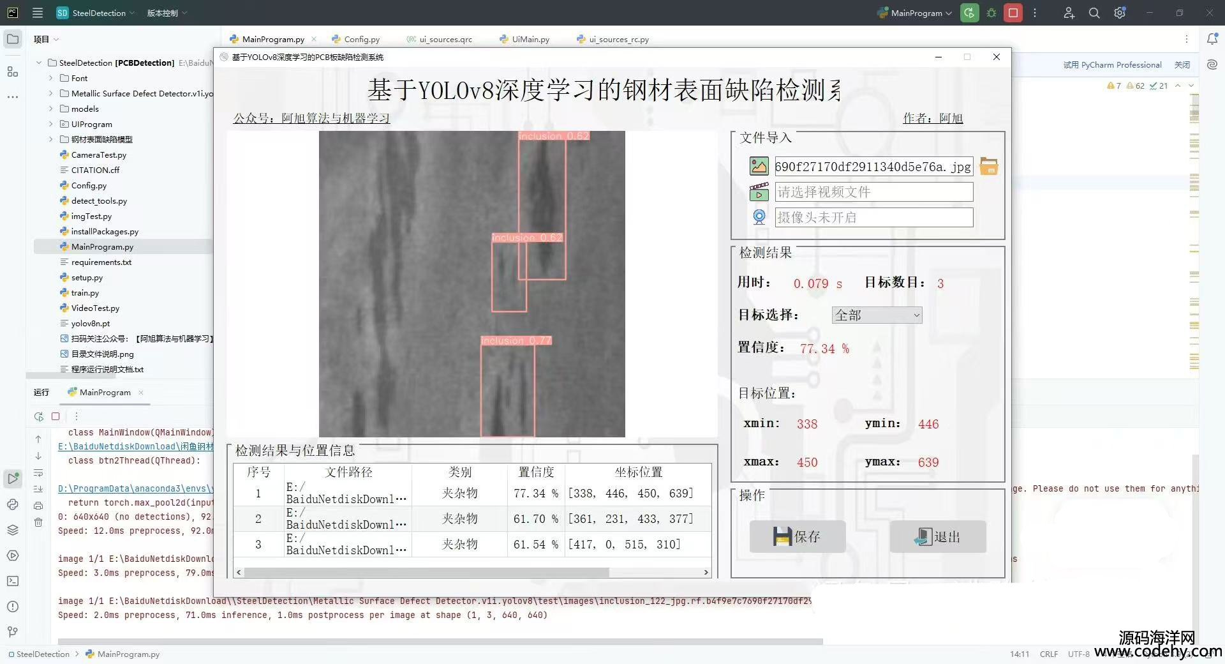Image resolution: width=1225 pixels, height=664 pixels.
Task: Click the orange folder batch import icon
Action: coord(988,167)
